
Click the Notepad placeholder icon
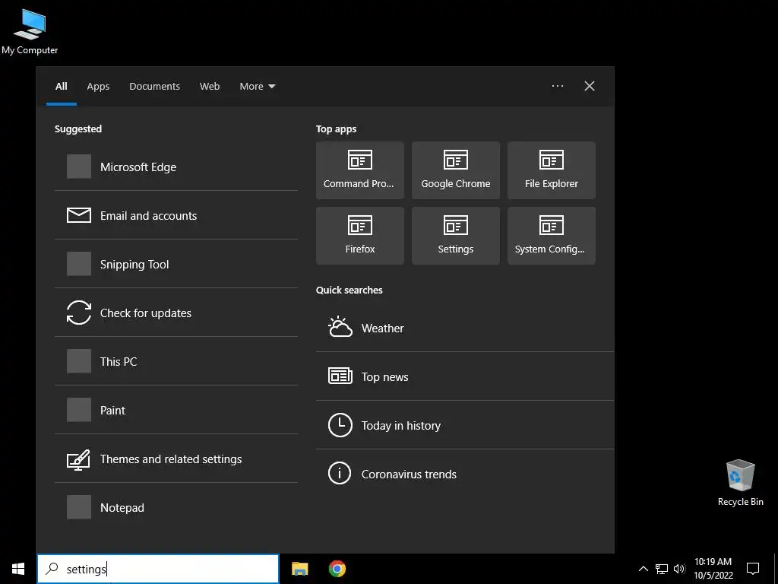tap(79, 507)
